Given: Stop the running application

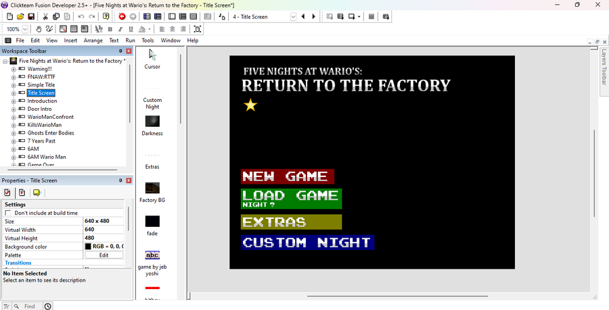Looking at the screenshot, I should (371, 17).
